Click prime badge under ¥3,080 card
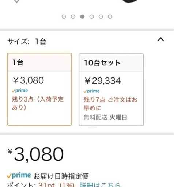Image resolution: width=174 pixels, height=187 pixels. tap(20, 91)
